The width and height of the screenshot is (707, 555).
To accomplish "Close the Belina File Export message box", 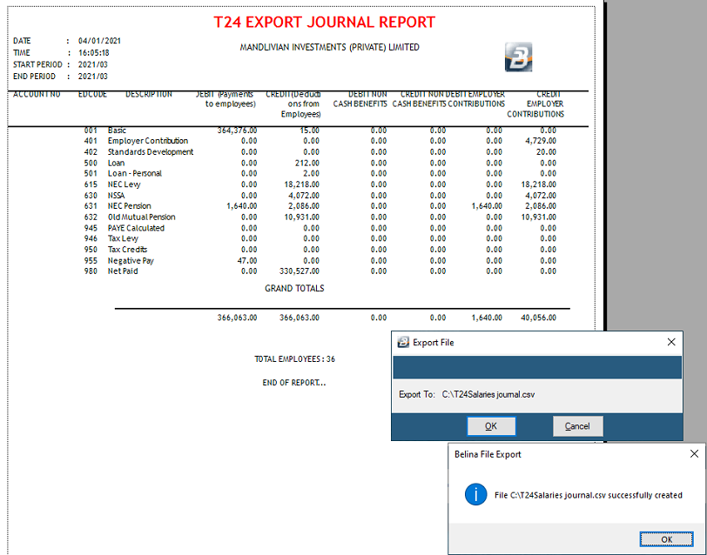I will click(694, 454).
